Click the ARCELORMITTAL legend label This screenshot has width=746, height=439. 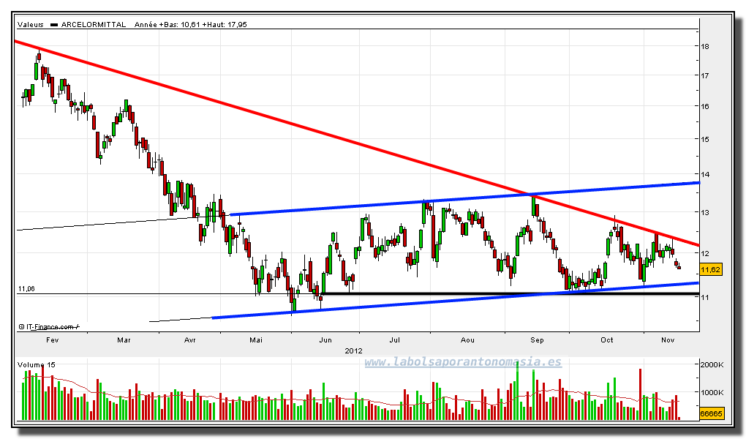[x=94, y=24]
